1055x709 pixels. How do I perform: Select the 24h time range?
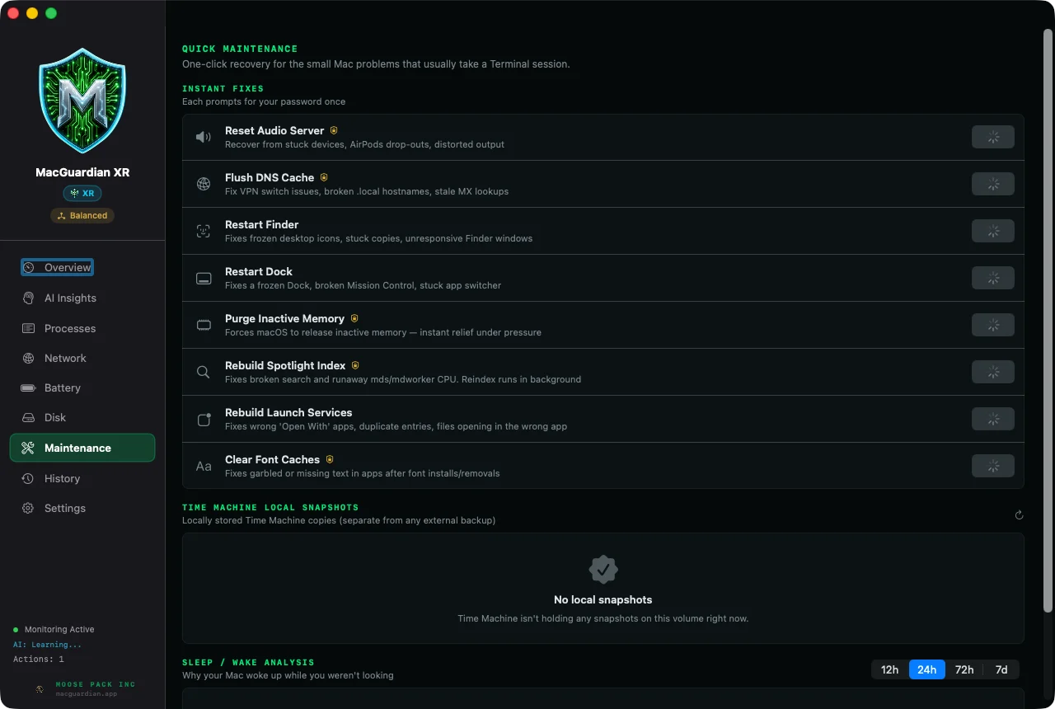(x=927, y=669)
